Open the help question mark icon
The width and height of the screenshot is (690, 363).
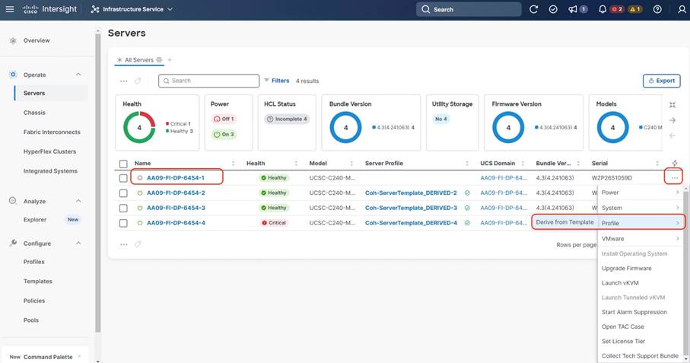click(x=657, y=9)
